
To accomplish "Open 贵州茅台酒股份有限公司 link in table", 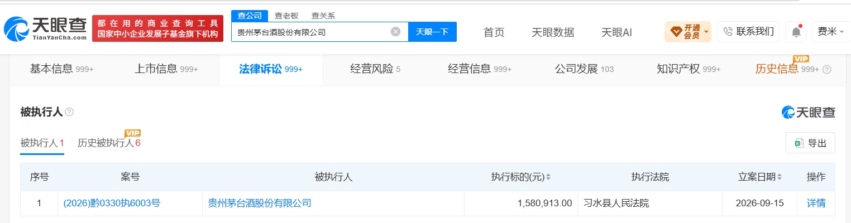I will tap(259, 203).
